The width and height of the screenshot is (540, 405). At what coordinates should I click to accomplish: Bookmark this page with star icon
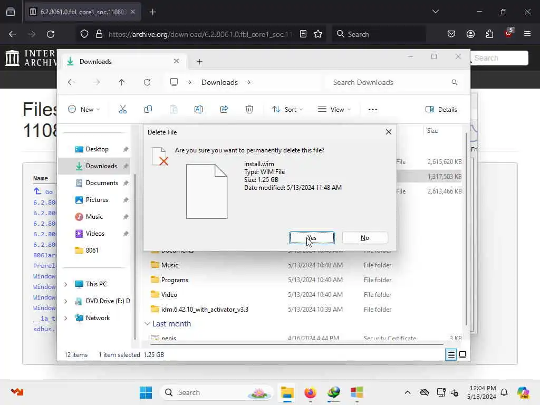point(318,34)
